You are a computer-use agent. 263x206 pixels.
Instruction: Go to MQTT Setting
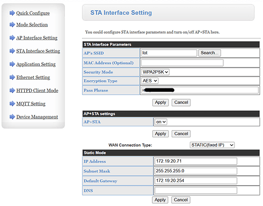coord(31,104)
